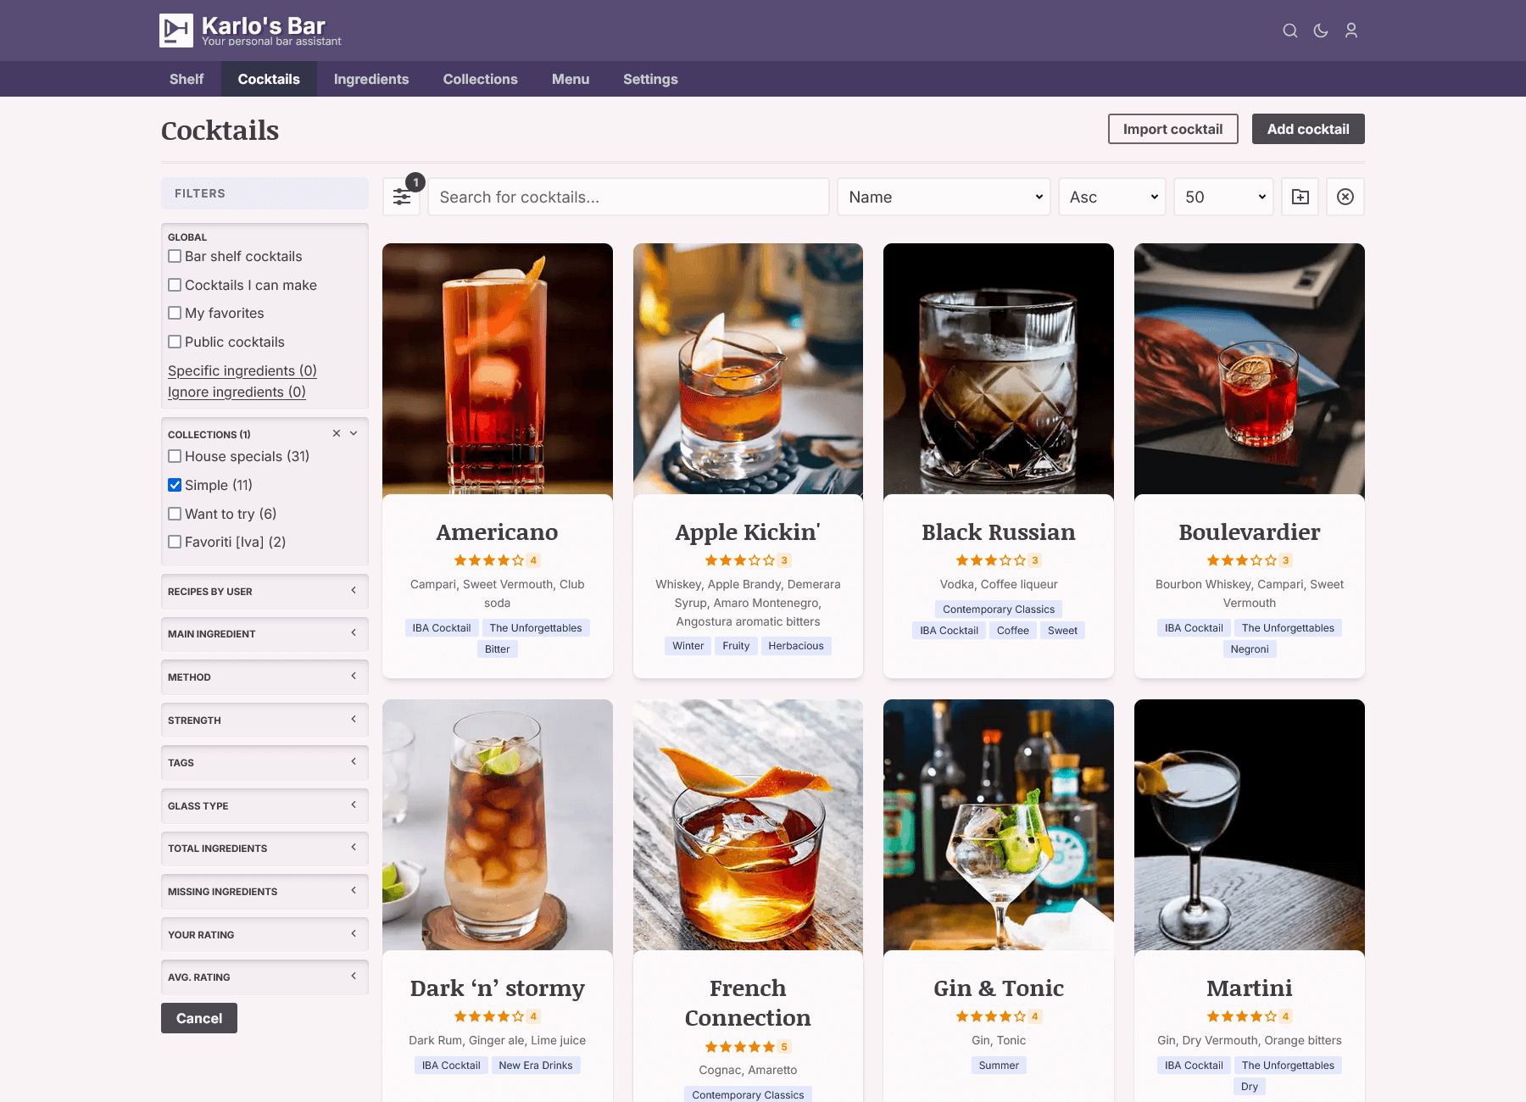Click the search magnifier icon in header

1289,31
